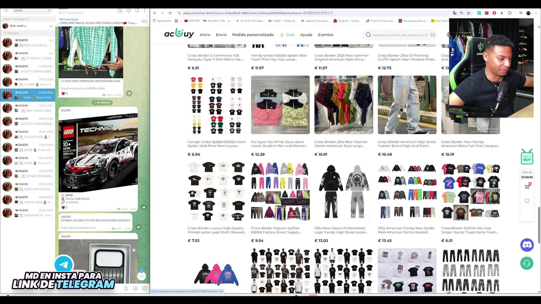Open the Eventos menu item
This screenshot has height=304, width=541.
point(325,35)
